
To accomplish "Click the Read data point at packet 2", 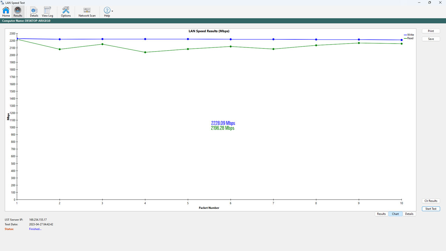I will pyautogui.click(x=60, y=49).
